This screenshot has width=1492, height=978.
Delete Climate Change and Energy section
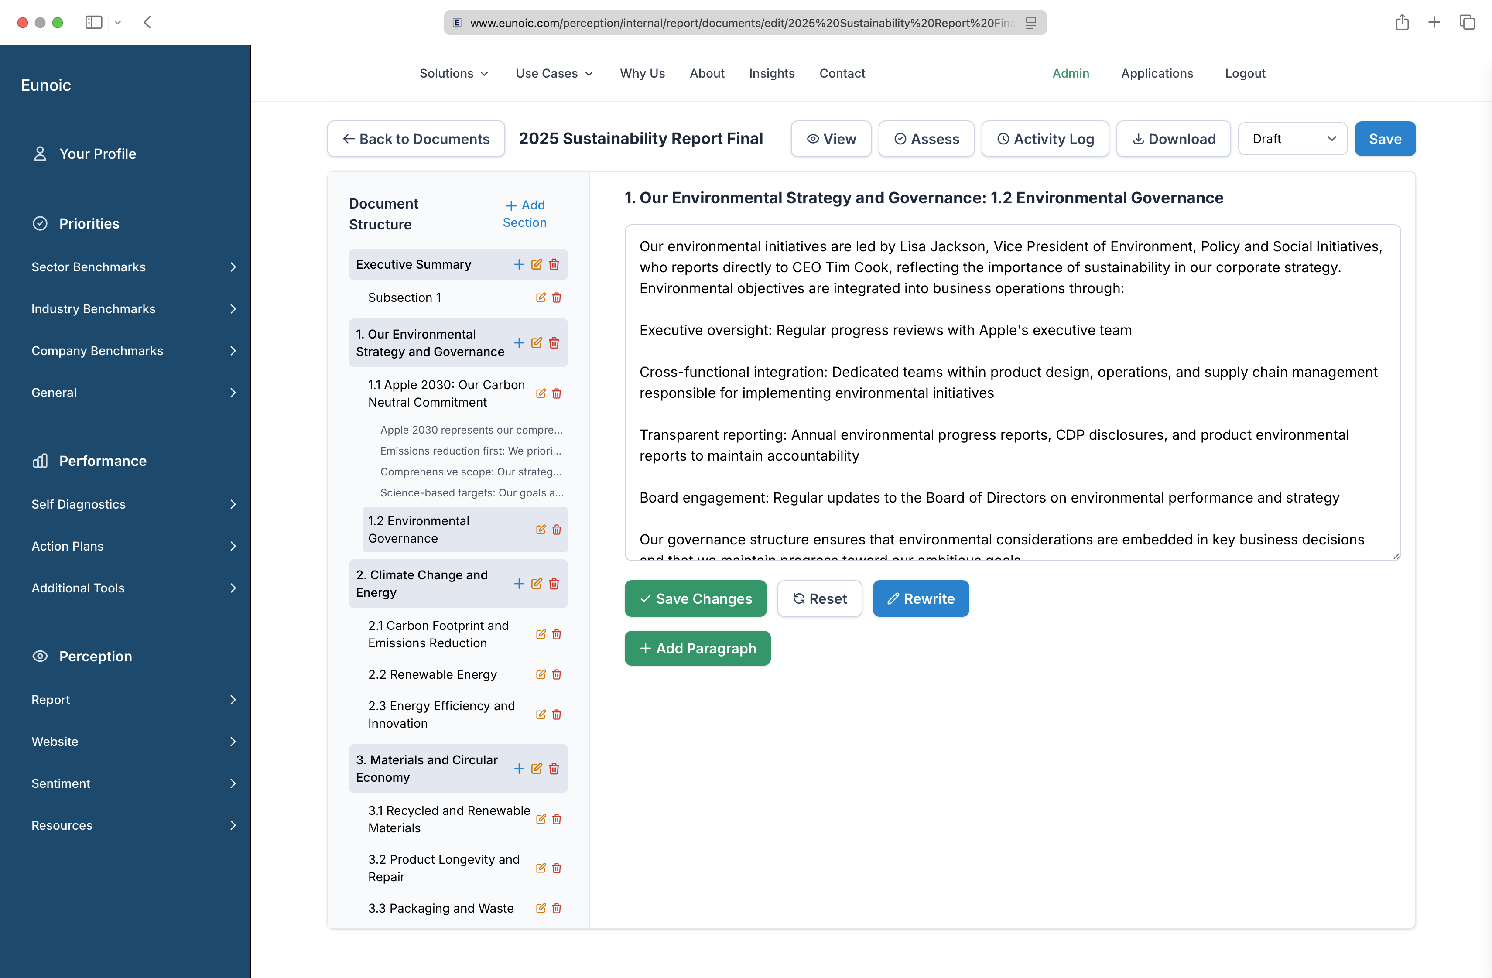coord(554,584)
